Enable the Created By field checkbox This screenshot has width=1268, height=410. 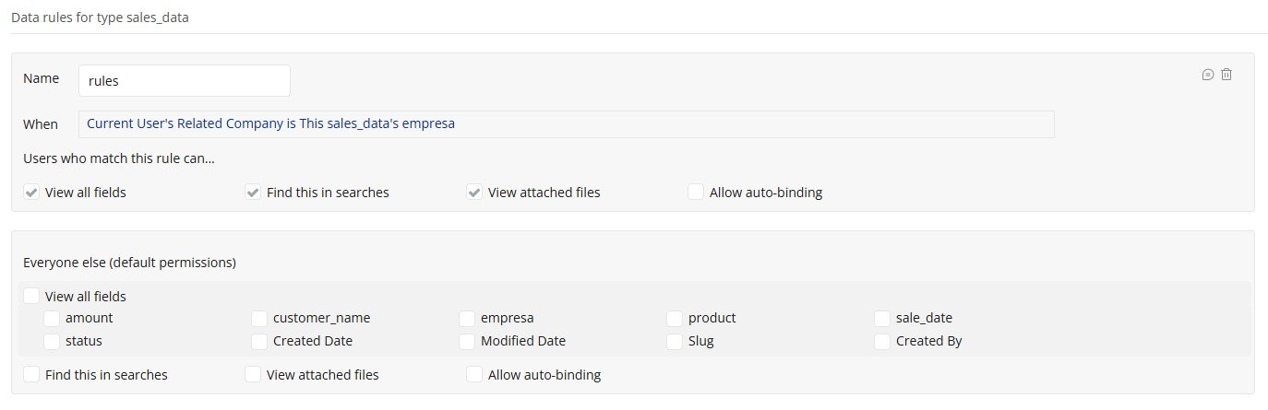click(x=883, y=341)
